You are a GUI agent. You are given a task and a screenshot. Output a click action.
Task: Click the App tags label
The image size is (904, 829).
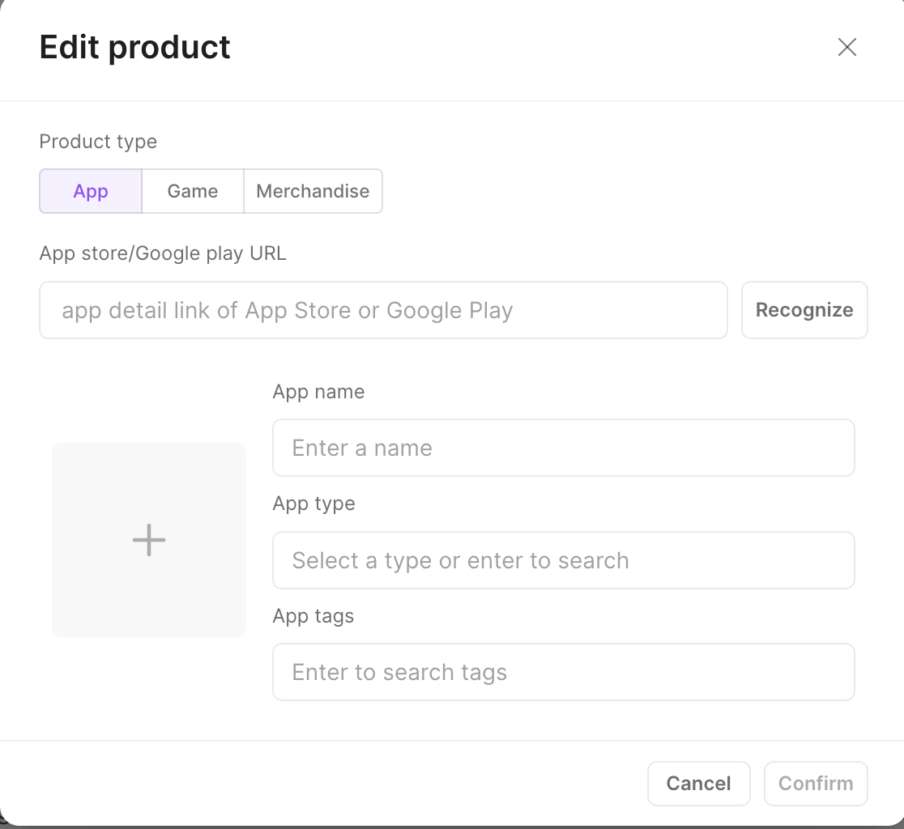click(313, 616)
